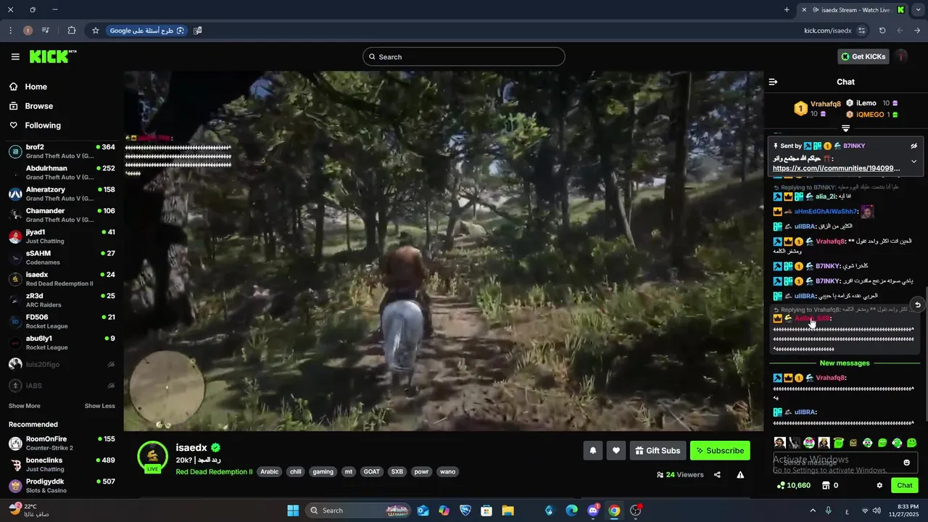Open the Chrome extensions puzzle icon
Screen dimensions: 928x522
(72, 30)
